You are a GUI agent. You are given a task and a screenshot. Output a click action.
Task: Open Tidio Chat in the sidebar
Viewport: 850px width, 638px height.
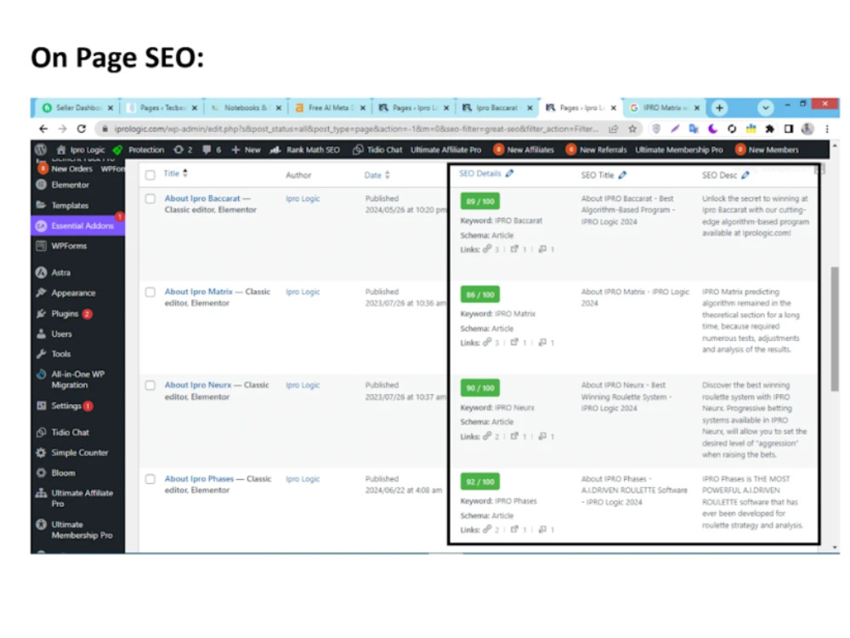coord(70,432)
